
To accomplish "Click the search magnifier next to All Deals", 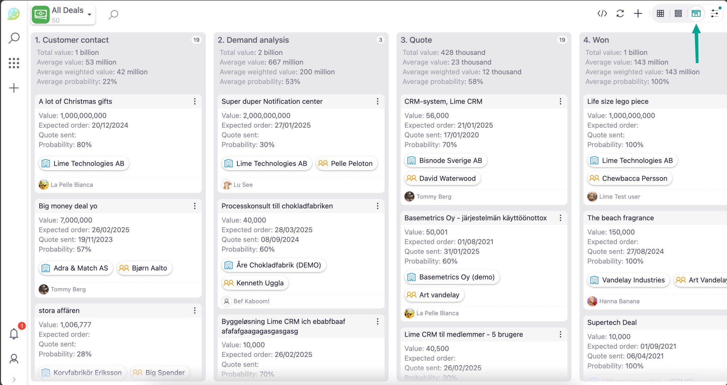I will pyautogui.click(x=113, y=15).
